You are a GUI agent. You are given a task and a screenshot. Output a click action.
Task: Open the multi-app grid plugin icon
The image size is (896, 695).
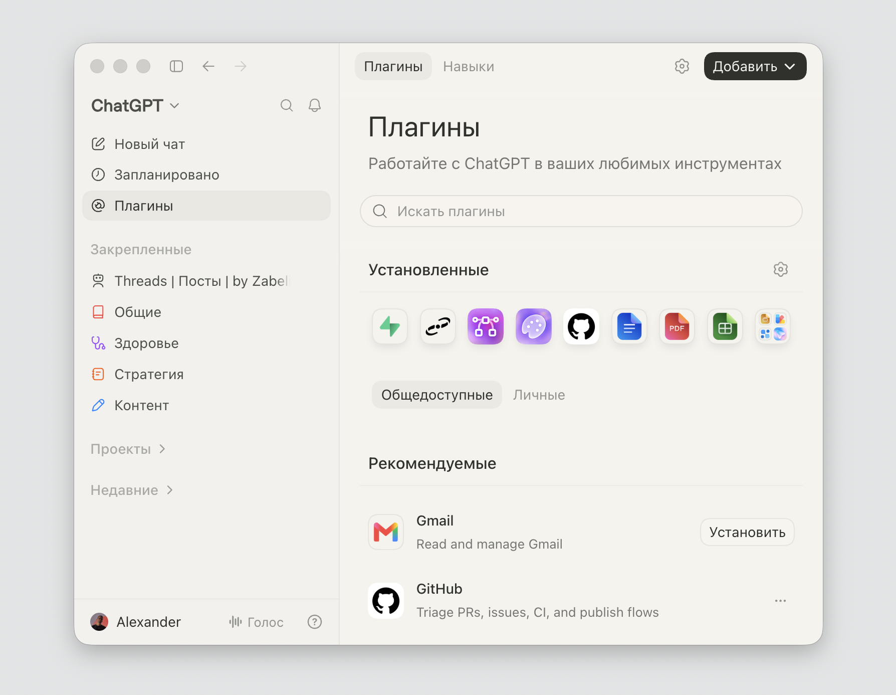point(773,326)
